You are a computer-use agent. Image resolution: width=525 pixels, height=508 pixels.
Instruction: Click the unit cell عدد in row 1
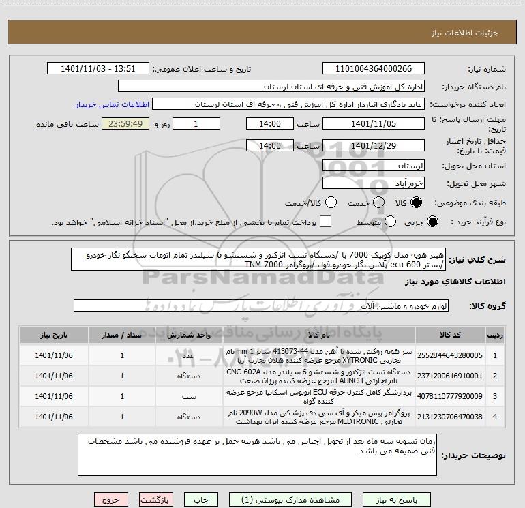(189, 355)
